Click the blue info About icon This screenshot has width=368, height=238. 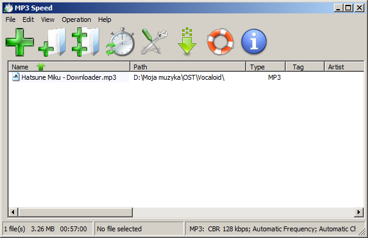pyautogui.click(x=254, y=42)
